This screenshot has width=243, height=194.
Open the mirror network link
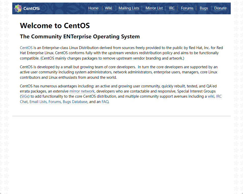point(82,91)
